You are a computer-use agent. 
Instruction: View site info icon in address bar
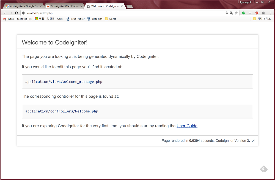[x=23, y=13]
